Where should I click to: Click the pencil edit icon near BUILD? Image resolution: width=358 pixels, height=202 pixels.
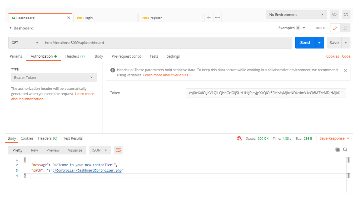click(335, 28)
